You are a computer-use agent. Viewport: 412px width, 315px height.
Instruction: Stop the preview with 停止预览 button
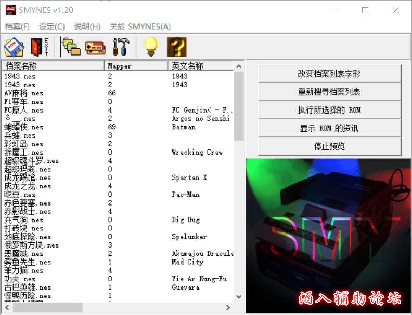coord(329,146)
